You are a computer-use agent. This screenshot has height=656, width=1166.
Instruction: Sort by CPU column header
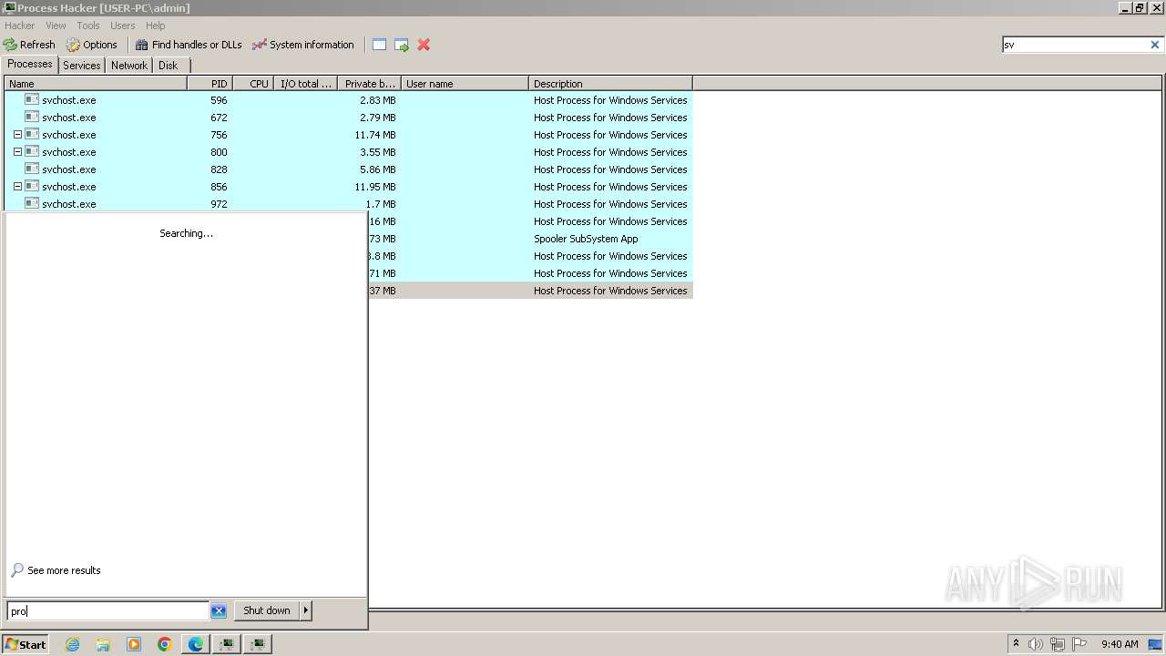pyautogui.click(x=253, y=84)
